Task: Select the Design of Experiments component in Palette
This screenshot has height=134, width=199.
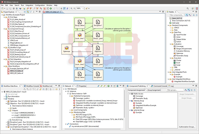Action: coord(183,49)
